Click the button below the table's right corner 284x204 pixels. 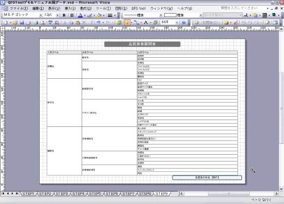point(207,177)
